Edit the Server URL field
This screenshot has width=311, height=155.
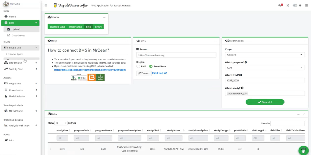(x=176, y=55)
